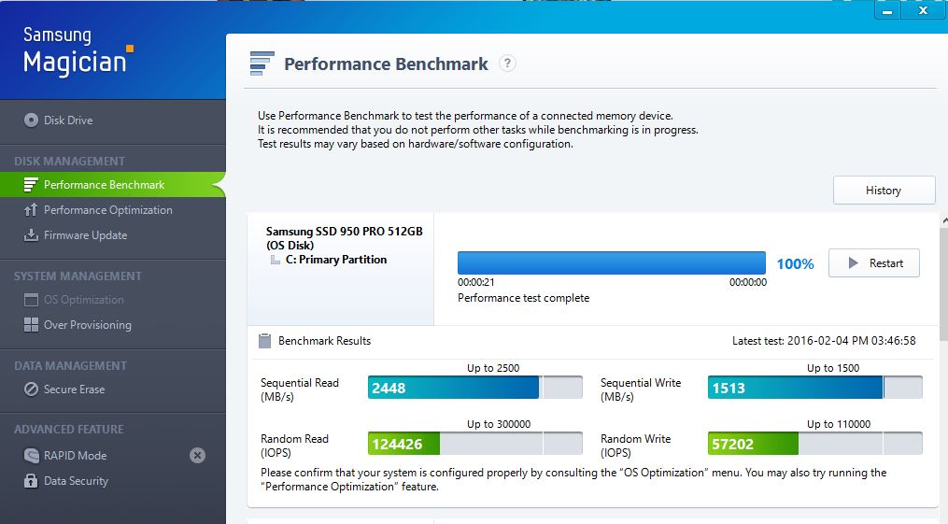The width and height of the screenshot is (948, 524).
Task: Click the Sequential Write 1513 result bar
Action: pyautogui.click(x=815, y=388)
